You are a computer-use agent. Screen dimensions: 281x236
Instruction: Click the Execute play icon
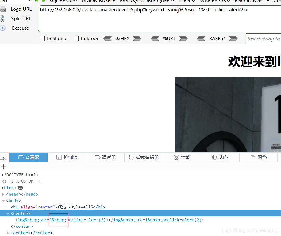click(x=3, y=28)
